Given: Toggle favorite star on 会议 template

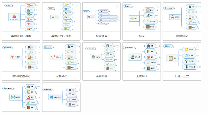Looking at the screenshot, I should [x=157, y=6].
